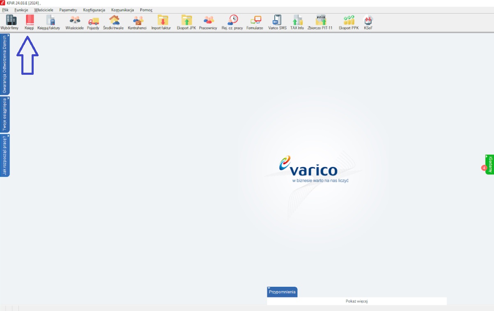
Task: Open TAX Info icon
Action: pos(297,23)
